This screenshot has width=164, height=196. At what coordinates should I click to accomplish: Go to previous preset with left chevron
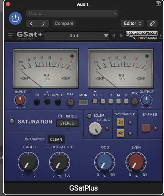pyautogui.click(x=32, y=23)
